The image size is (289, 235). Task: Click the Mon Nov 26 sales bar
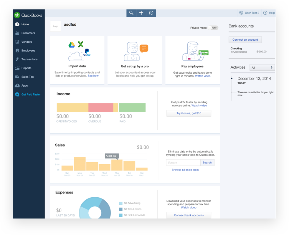point(80,164)
